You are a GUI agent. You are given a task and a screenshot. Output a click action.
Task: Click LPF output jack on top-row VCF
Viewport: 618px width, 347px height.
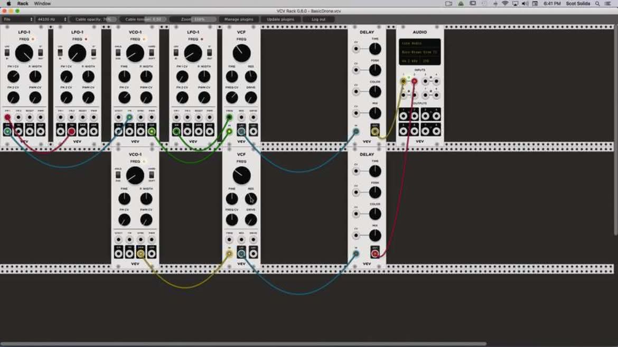tap(241, 132)
